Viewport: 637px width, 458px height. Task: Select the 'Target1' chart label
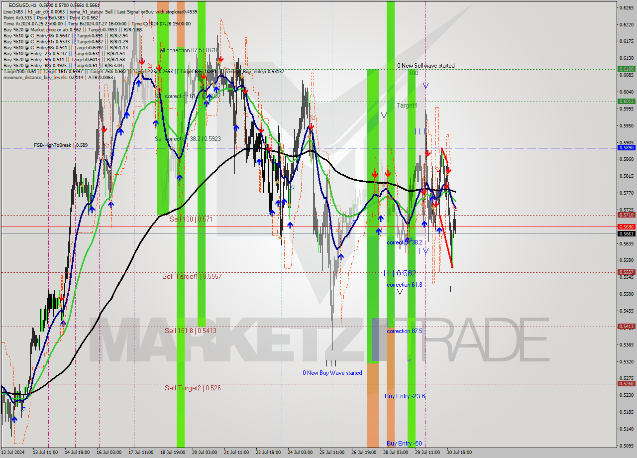[407, 106]
